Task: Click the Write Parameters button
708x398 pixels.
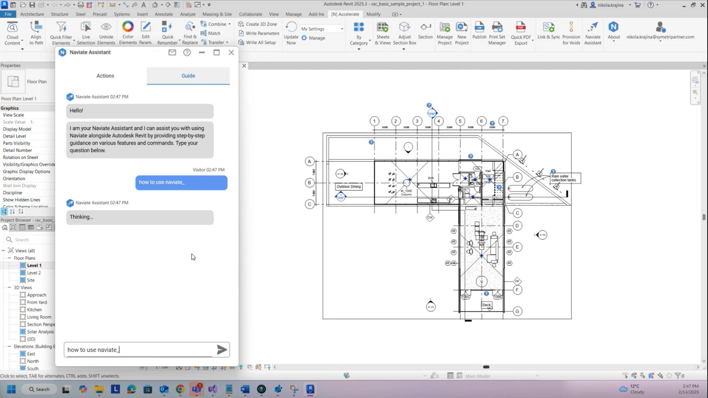Action: [x=259, y=33]
